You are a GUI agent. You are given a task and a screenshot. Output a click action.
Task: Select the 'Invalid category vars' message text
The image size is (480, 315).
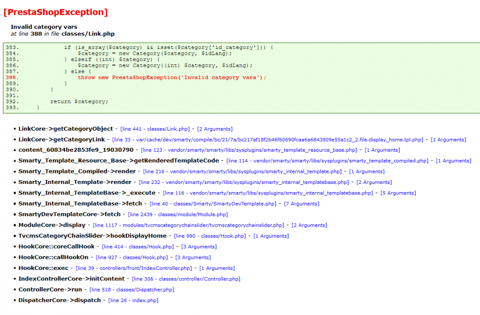(x=44, y=27)
